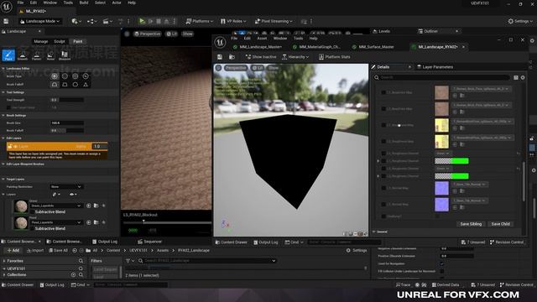The image size is (537, 302).
Task: Enable second Roughness Map parameter checkbox
Action: (x=383, y=142)
